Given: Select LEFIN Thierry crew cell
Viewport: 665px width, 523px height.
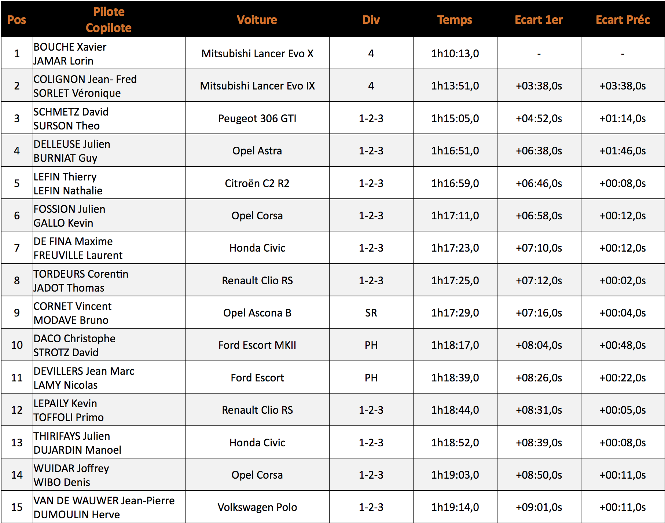Looking at the screenshot, I should point(109,183).
